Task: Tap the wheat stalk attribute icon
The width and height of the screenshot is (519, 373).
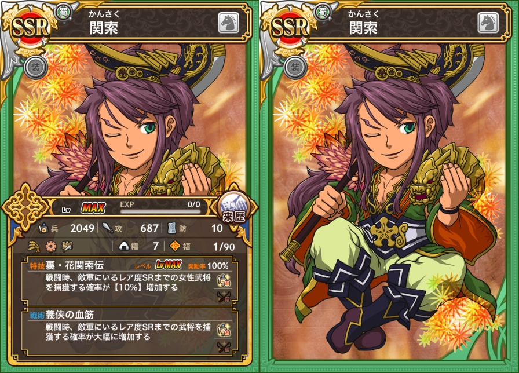Action: click(x=34, y=246)
